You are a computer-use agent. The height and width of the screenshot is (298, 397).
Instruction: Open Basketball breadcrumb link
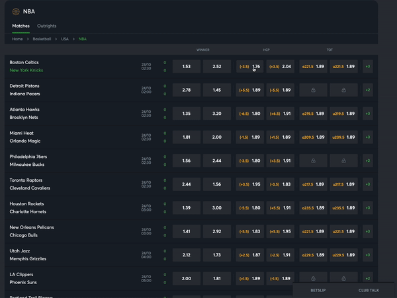[x=42, y=39]
